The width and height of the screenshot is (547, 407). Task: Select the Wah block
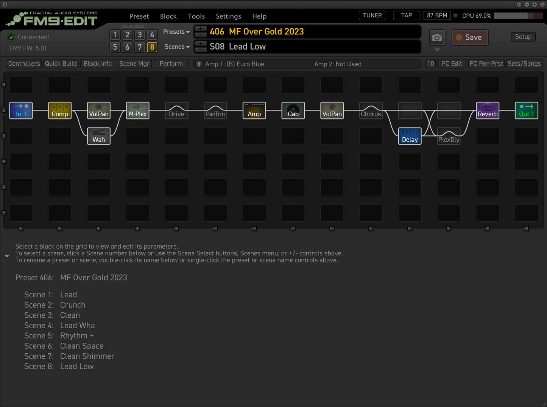click(98, 136)
